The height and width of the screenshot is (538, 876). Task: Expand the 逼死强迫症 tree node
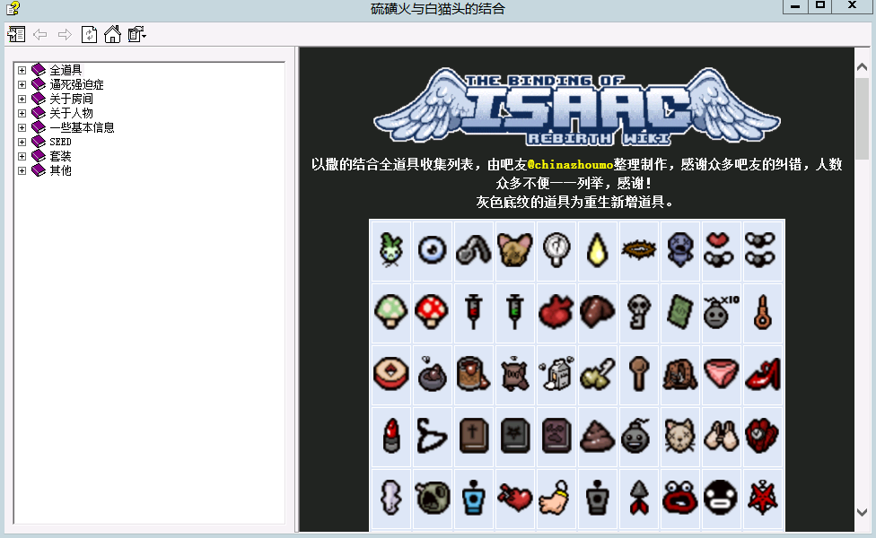(x=22, y=85)
